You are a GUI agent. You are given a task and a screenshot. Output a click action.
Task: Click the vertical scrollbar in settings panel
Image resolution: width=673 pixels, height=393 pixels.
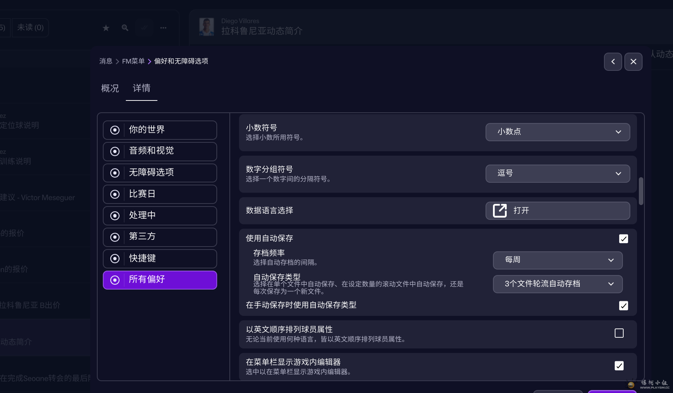(x=641, y=191)
